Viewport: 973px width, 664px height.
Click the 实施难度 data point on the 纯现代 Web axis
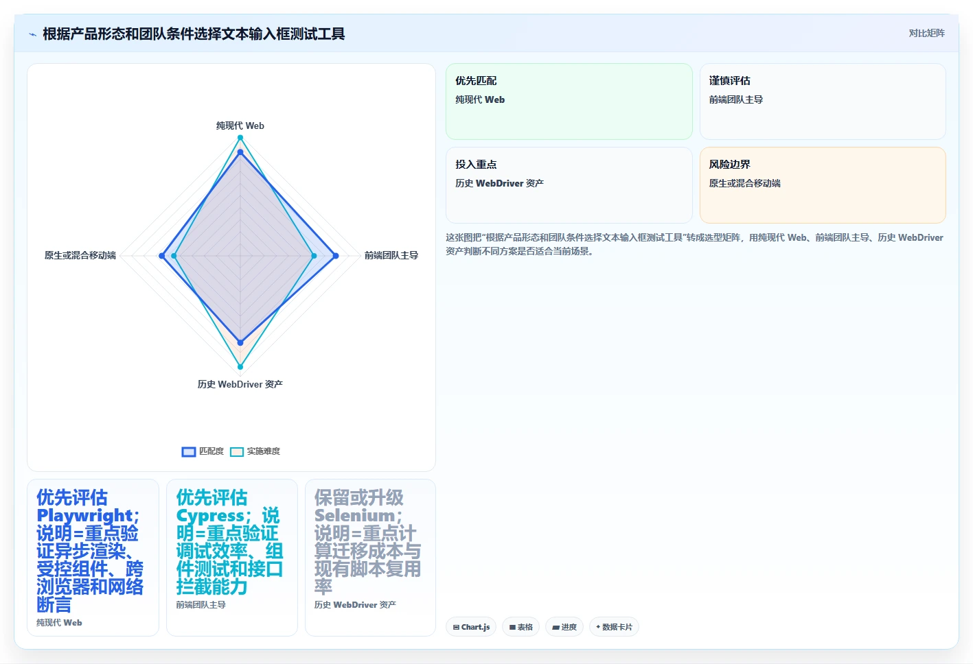point(240,138)
